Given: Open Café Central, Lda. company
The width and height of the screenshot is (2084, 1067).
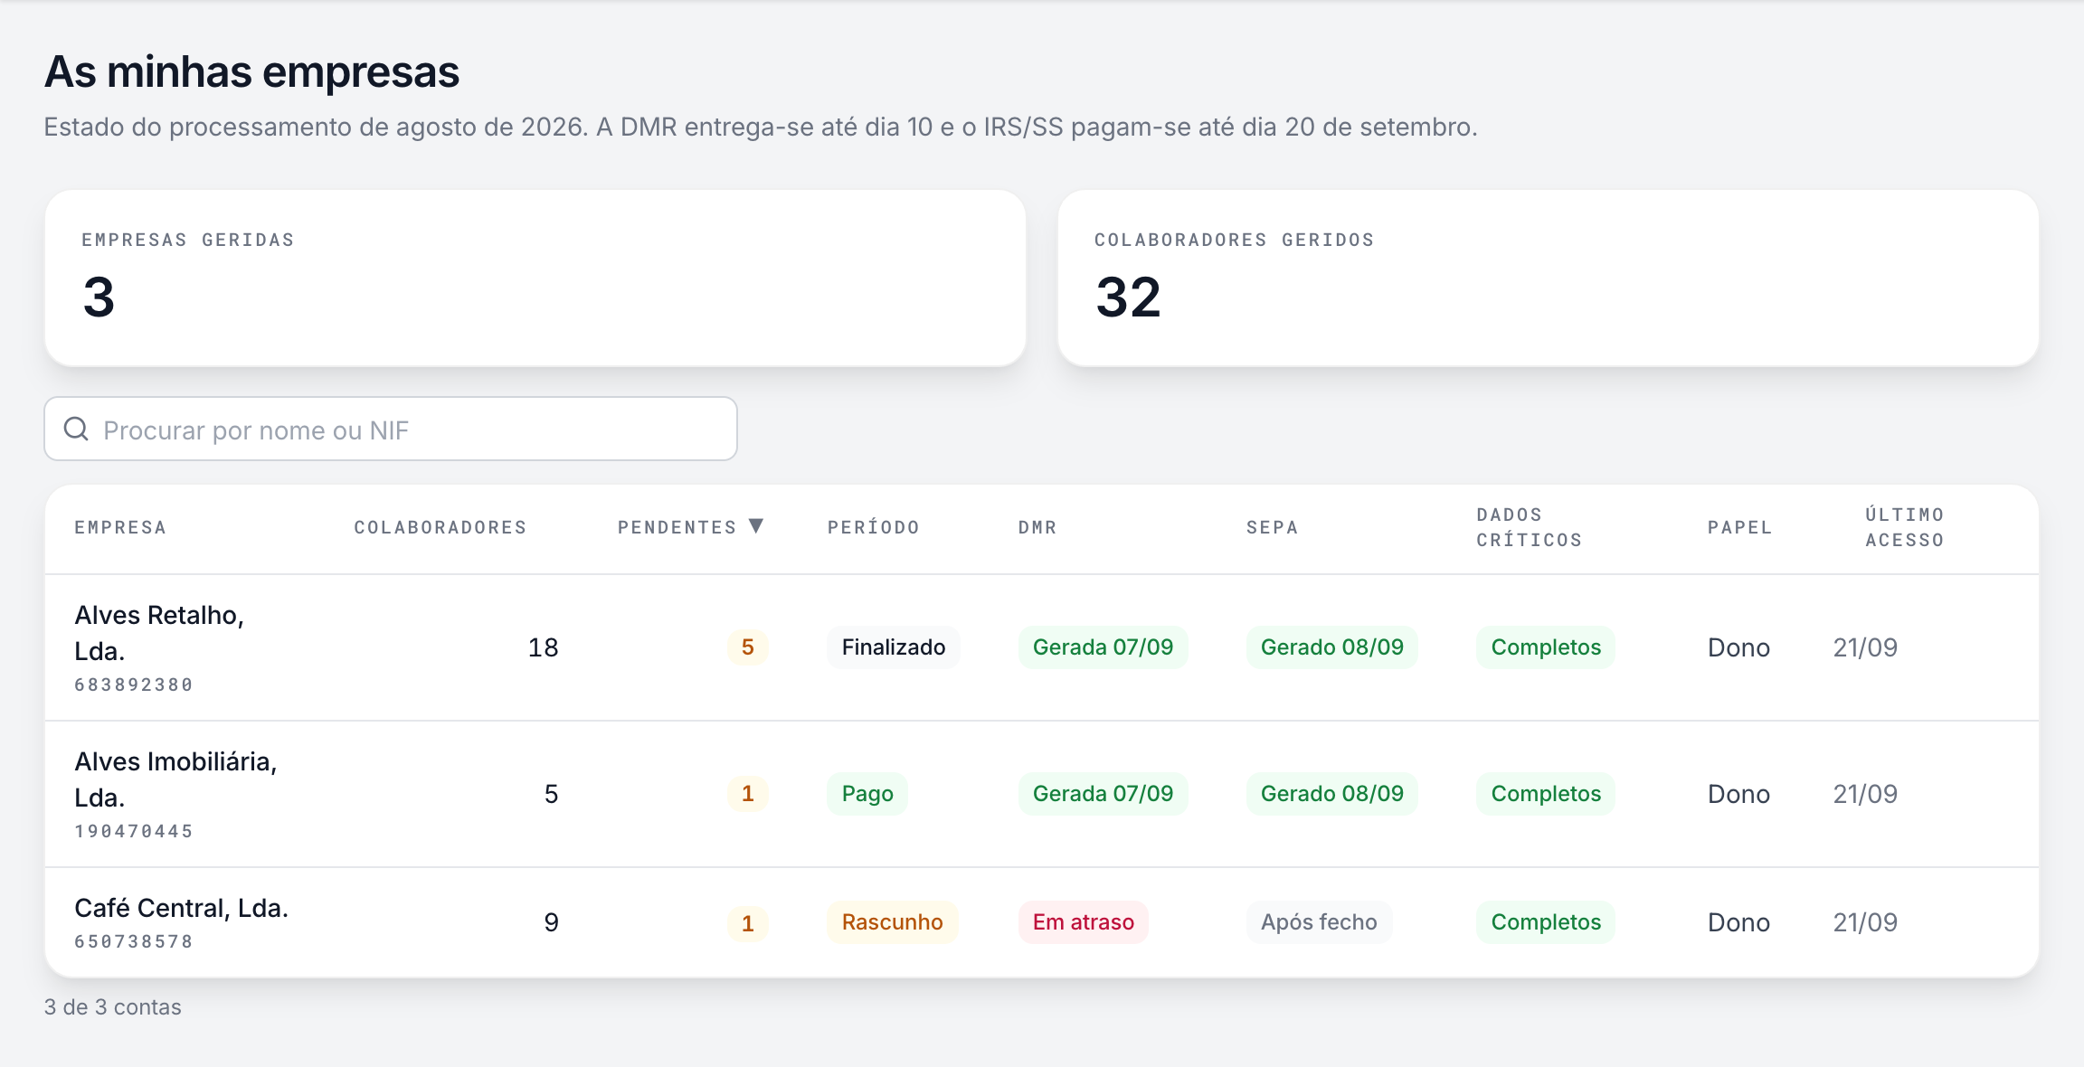Looking at the screenshot, I should [181, 908].
